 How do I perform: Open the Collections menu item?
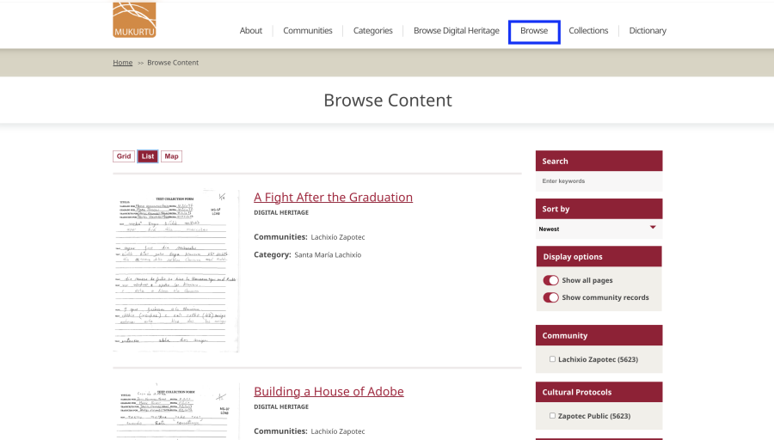tap(588, 31)
